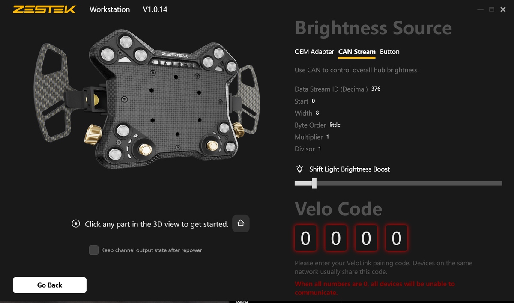Select the CAN Stream tab
Screen dimensions: 514x303
tap(357, 52)
